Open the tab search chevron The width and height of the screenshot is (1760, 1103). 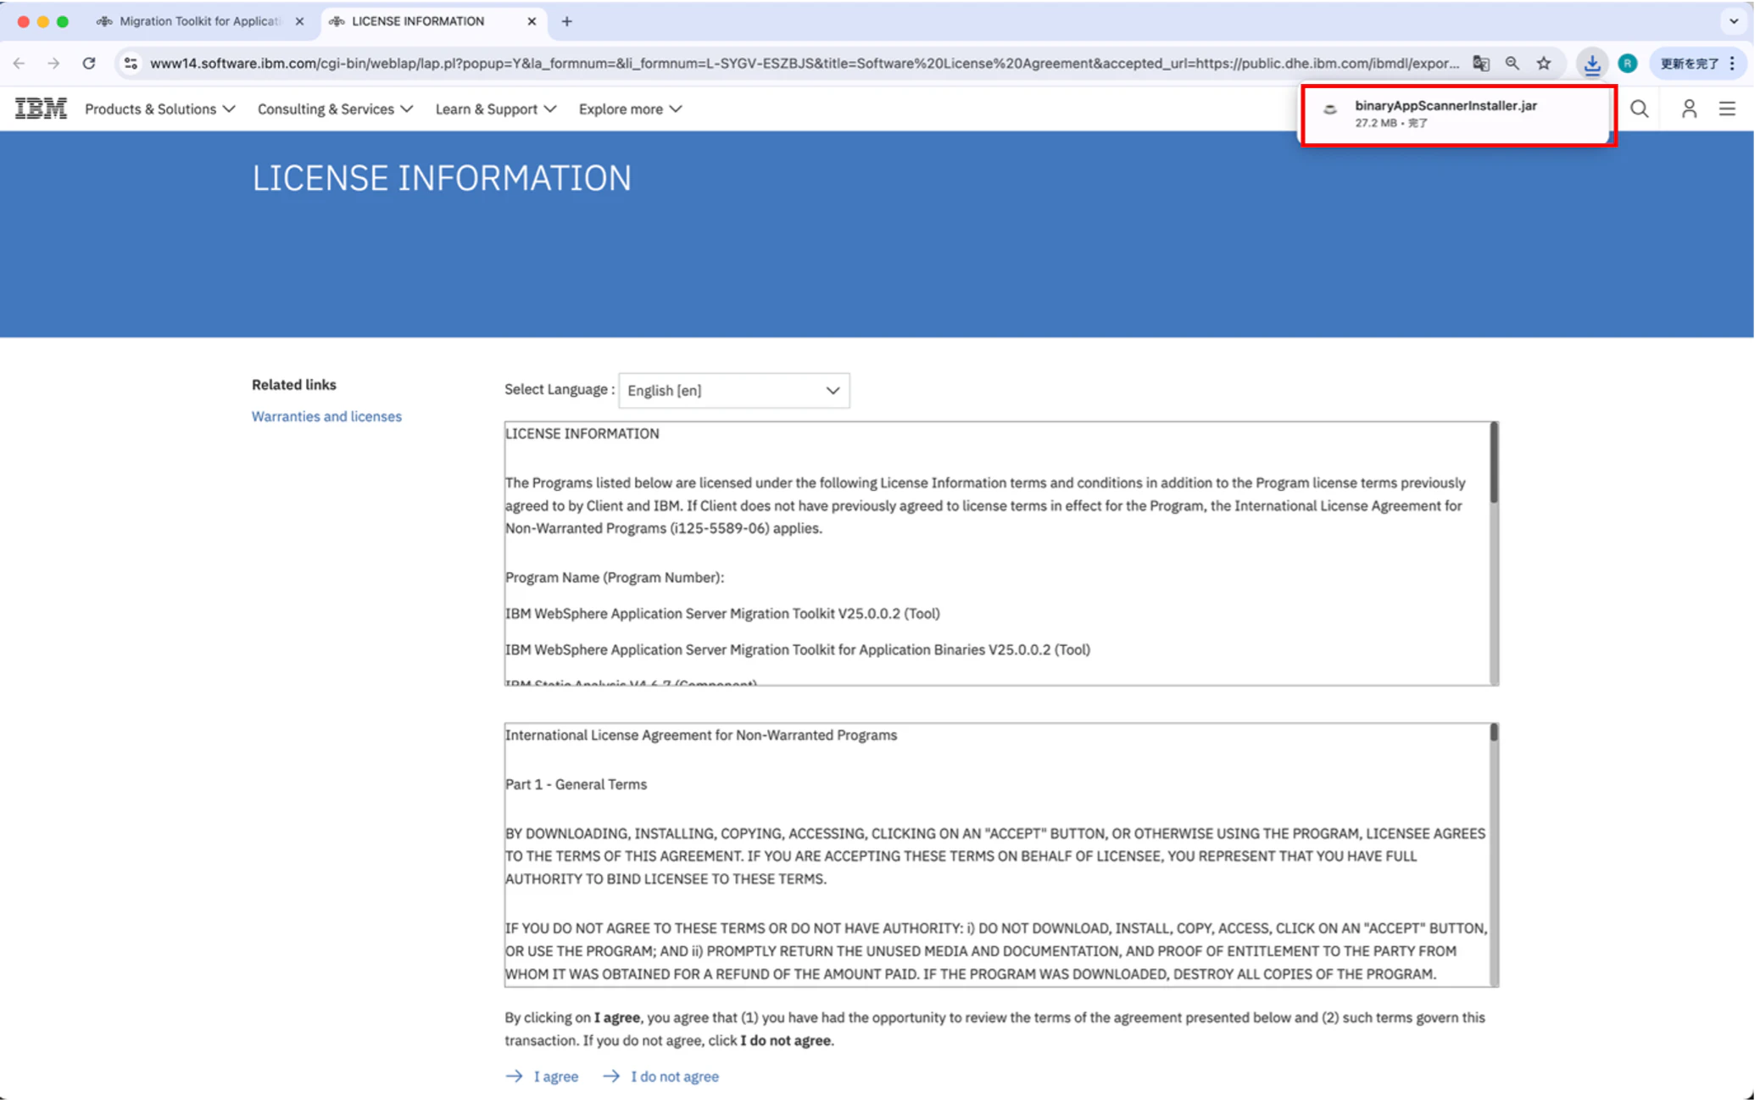coord(1734,21)
